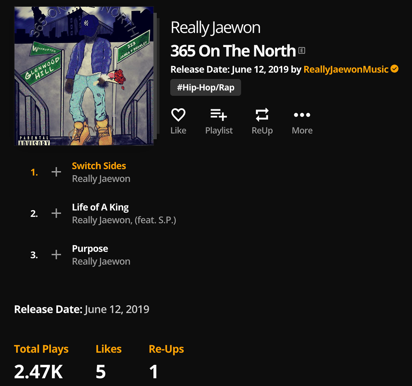Click the Really Jaewon artist under Purpose

click(x=101, y=262)
